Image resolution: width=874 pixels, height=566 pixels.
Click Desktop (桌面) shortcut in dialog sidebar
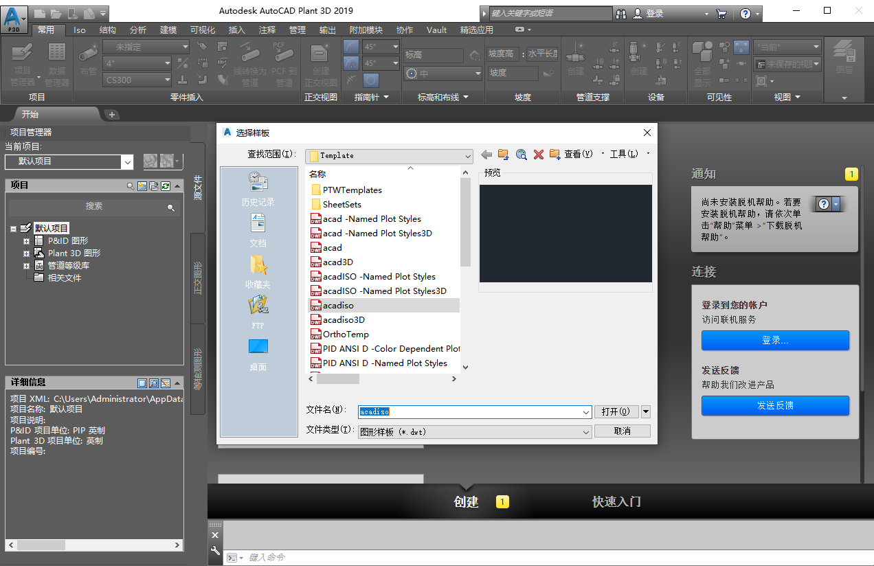258,354
